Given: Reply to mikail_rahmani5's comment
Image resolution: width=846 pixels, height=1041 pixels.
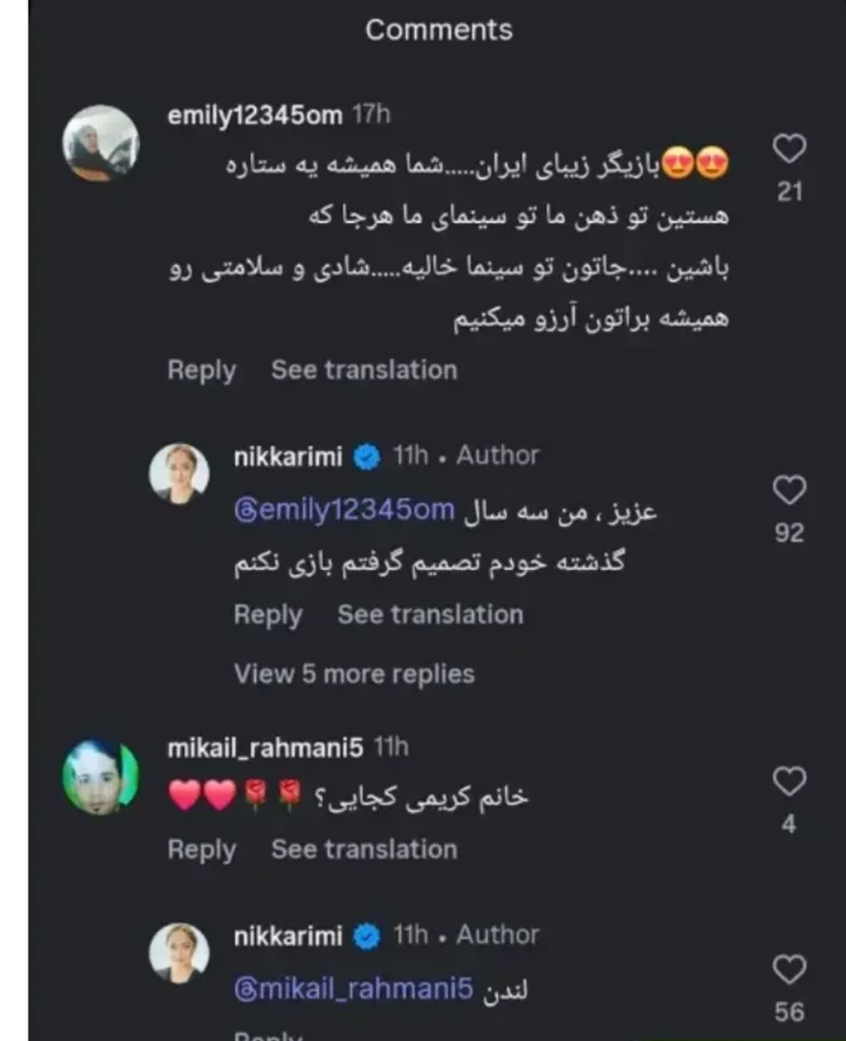Looking at the screenshot, I should coord(201,850).
